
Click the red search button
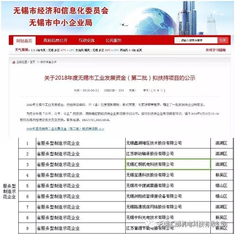coord(223,40)
